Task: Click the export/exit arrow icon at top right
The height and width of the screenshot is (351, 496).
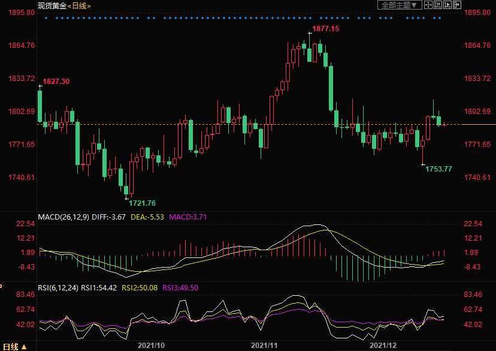Action: coord(457,5)
